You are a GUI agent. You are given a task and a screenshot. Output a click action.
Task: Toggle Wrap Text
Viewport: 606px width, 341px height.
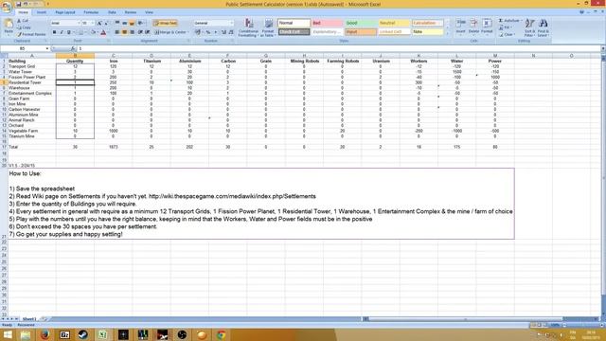166,23
